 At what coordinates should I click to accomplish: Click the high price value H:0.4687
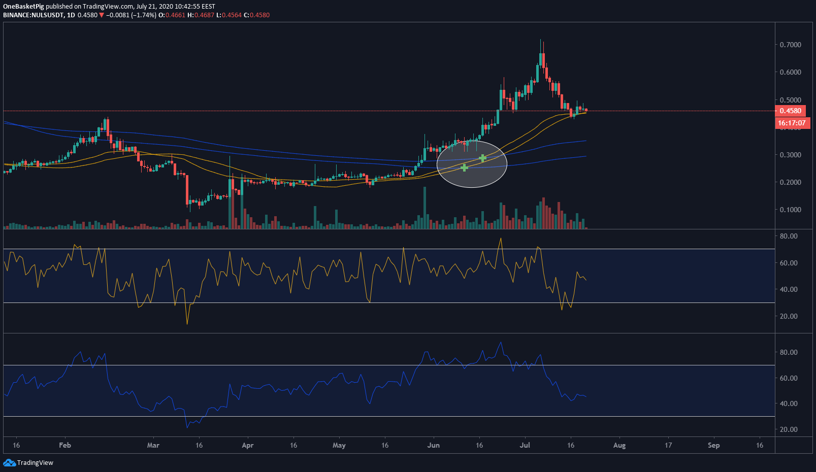(201, 15)
